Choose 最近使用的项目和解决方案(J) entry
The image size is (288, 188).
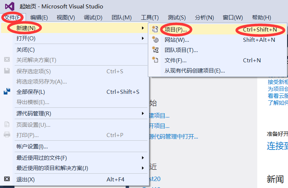74,168
